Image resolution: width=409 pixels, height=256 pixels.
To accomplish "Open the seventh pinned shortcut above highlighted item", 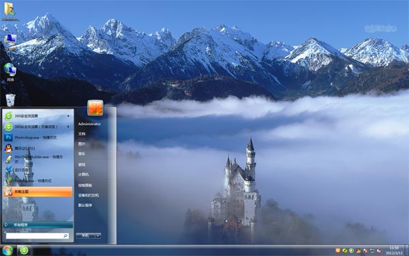I will (x=37, y=180).
